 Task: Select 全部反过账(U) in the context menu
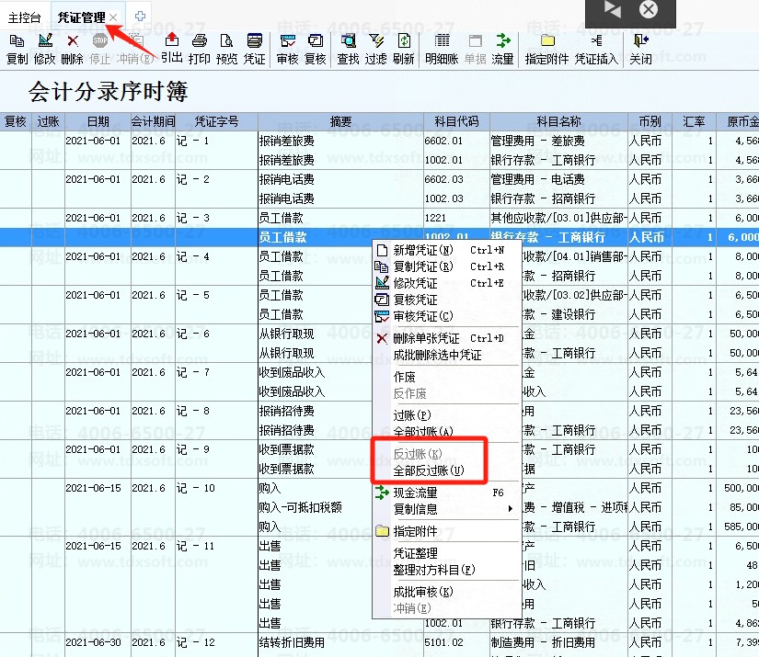(x=429, y=470)
